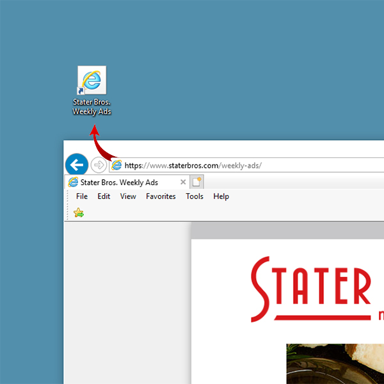
Task: Click the address bar URL field
Action: click(x=247, y=166)
